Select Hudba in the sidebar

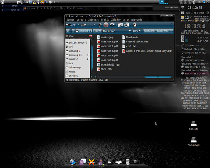(x=78, y=71)
